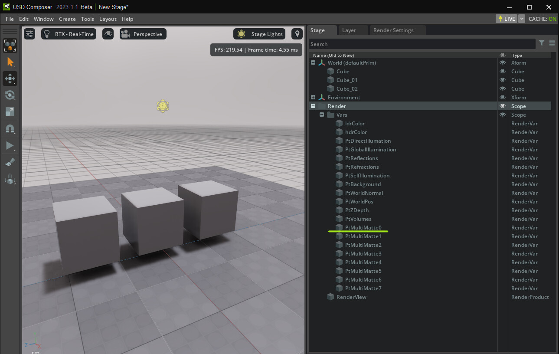This screenshot has height=354, width=559.
Task: Open the Create menu
Action: tap(67, 19)
